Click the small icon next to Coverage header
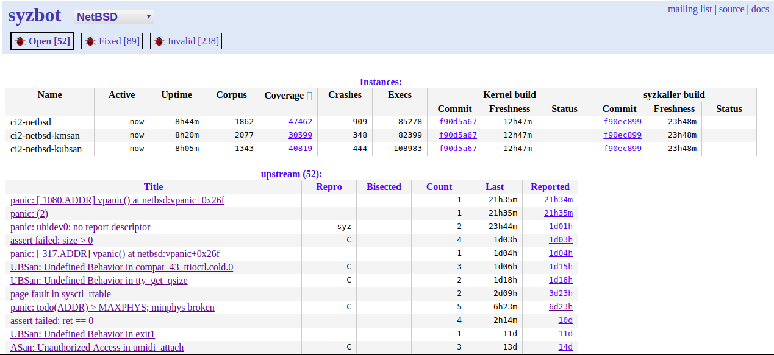Viewport: 774px width, 355px height. (309, 96)
